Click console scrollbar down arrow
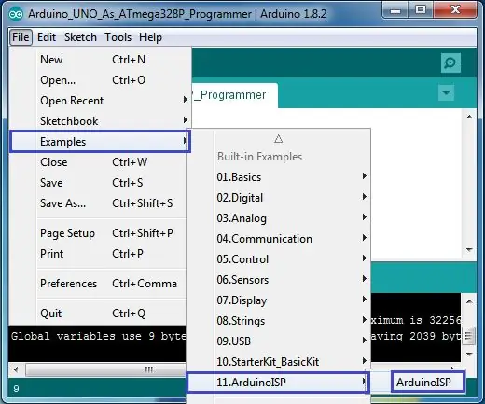Screen dimensions: 485x404 point(469,354)
